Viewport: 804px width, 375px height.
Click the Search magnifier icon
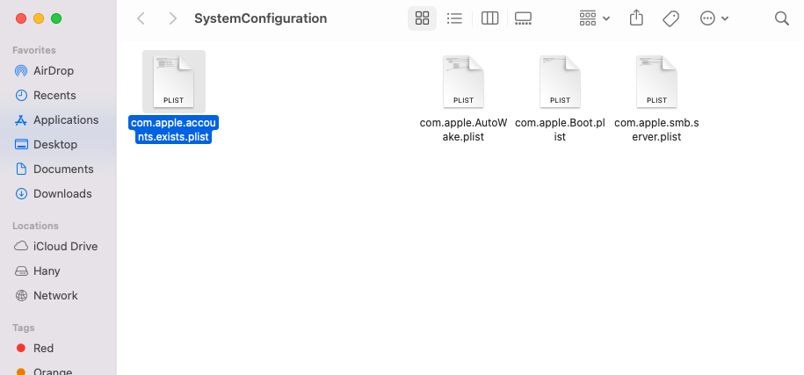pos(781,19)
